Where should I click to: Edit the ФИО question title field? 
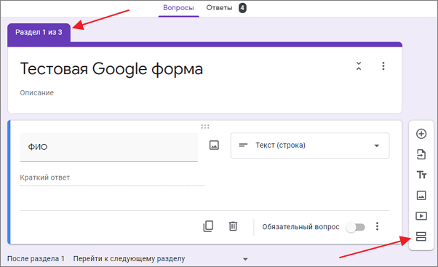click(x=109, y=147)
